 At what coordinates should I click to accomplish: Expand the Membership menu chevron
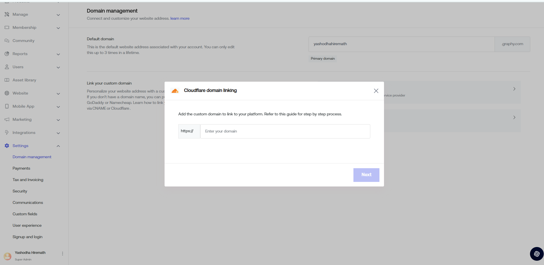pyautogui.click(x=58, y=28)
